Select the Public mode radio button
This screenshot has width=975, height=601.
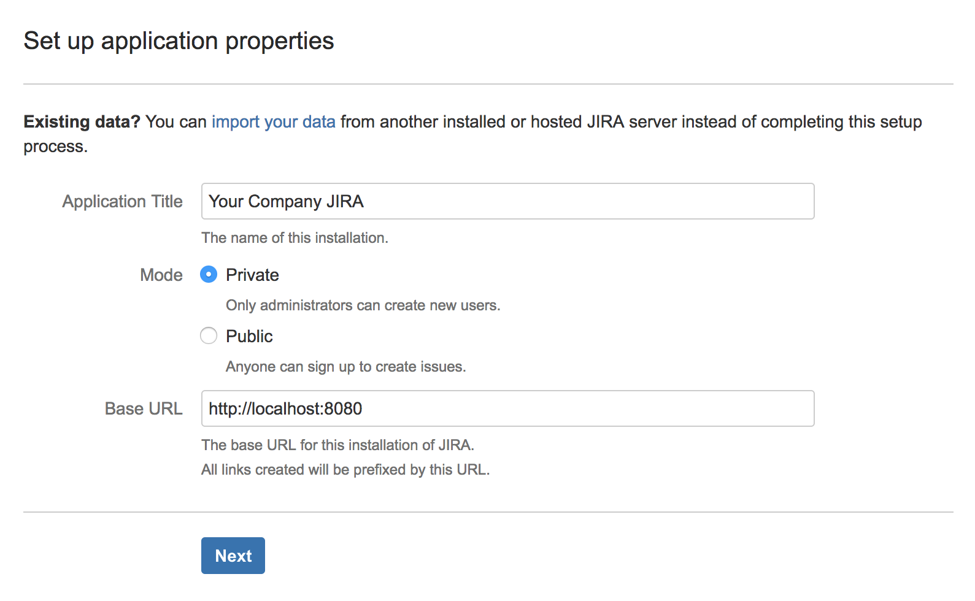[209, 335]
